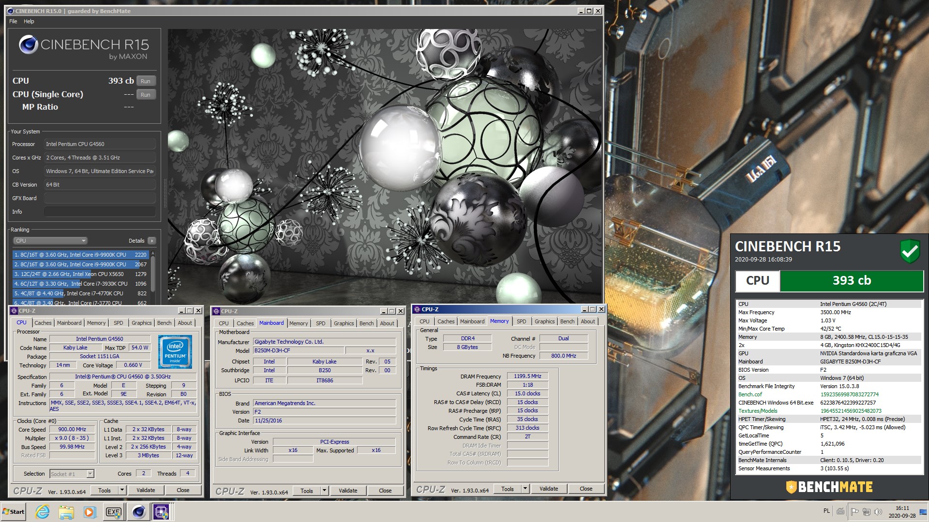Click the PL language indicator
Viewport: 929px width, 522px height.
click(826, 511)
